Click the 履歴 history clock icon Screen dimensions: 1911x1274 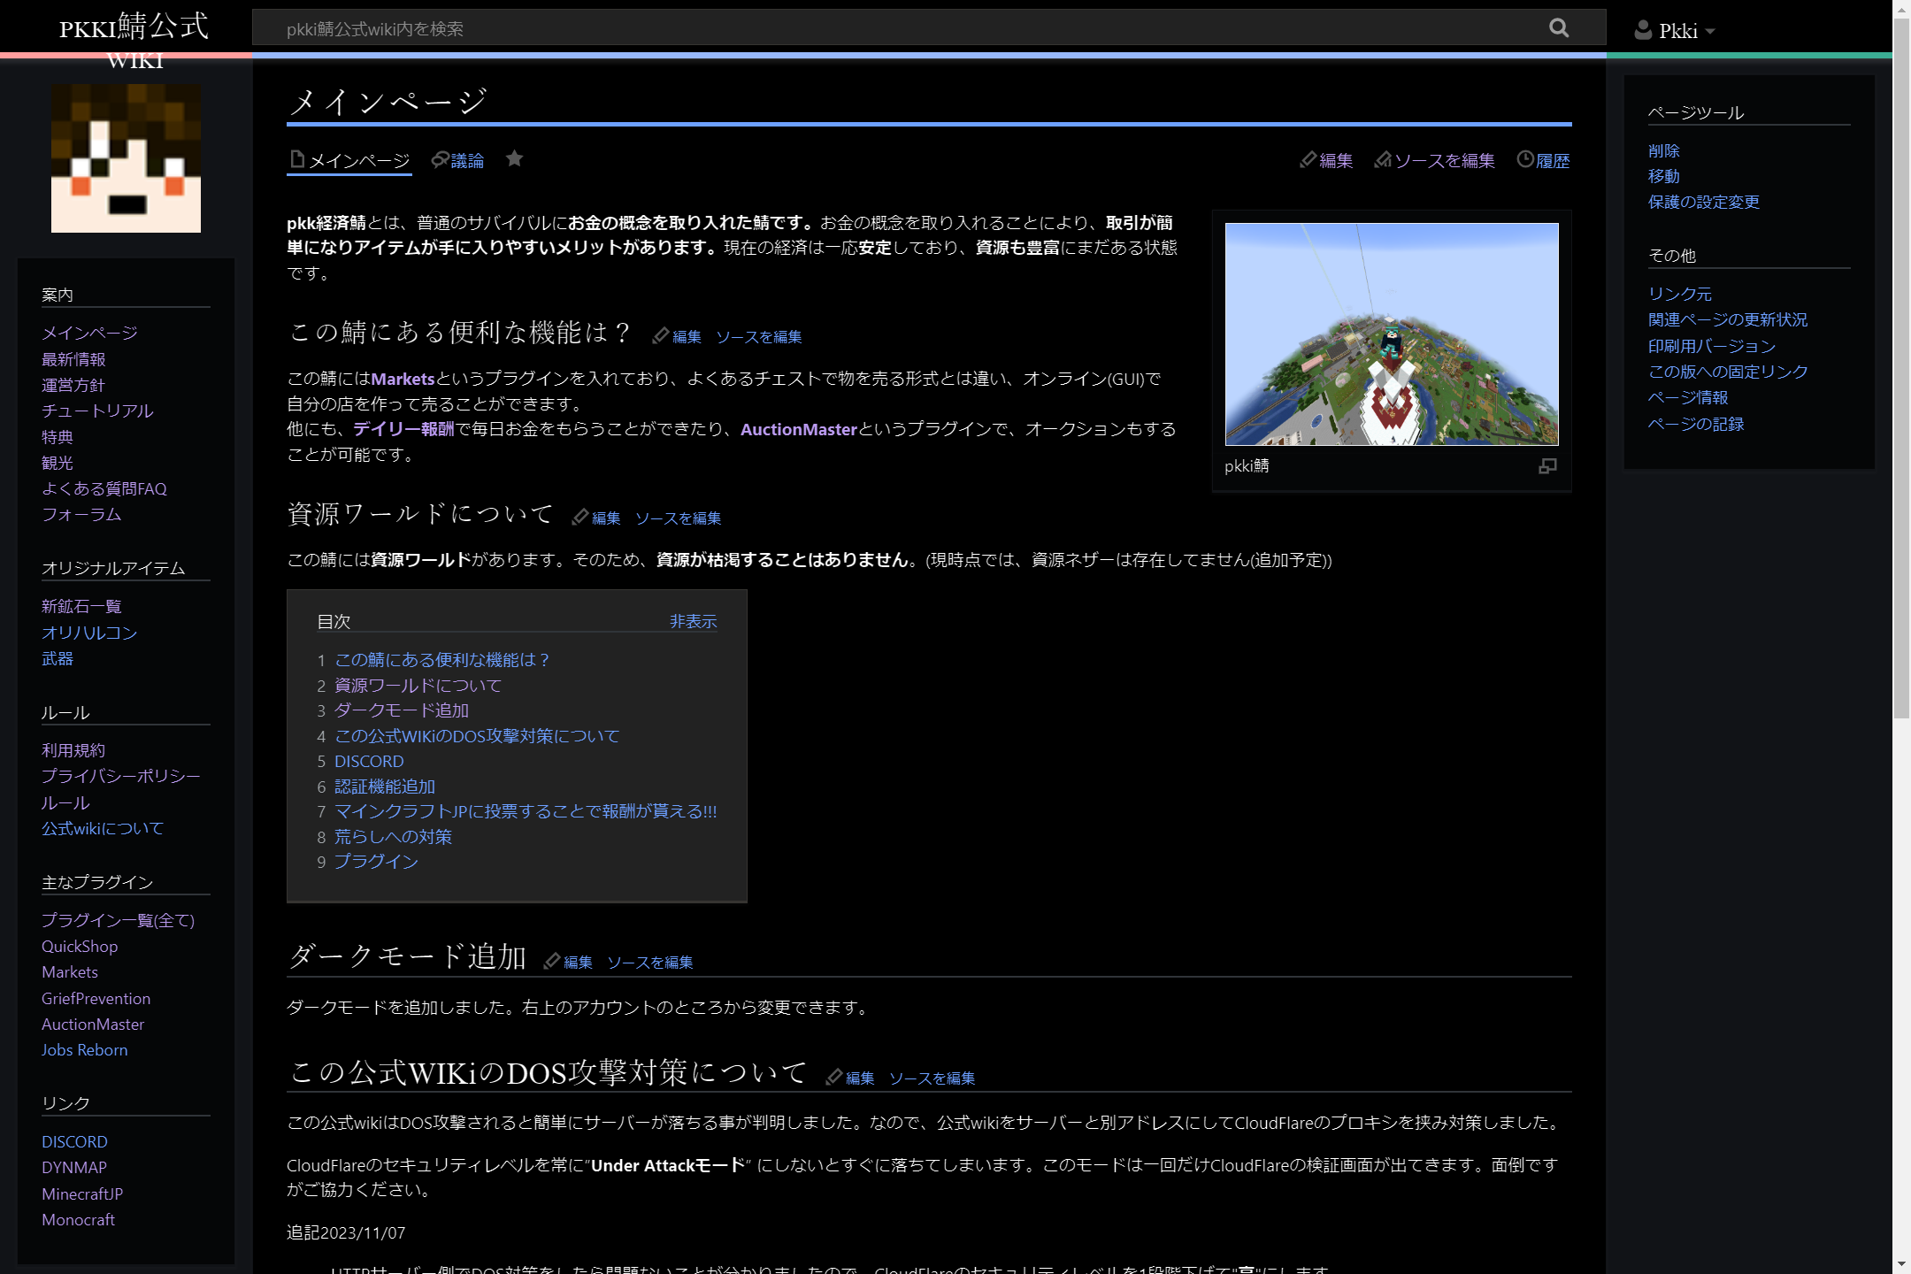(1525, 159)
